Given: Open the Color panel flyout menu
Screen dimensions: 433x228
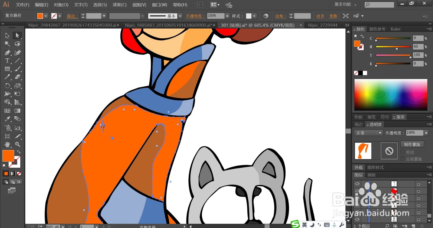Looking at the screenshot, I should click(429, 29).
